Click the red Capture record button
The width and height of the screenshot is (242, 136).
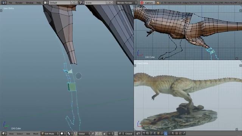pos(147,3)
